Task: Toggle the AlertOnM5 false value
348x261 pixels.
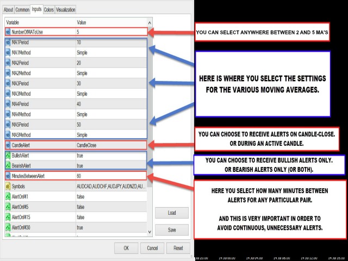Action: click(x=109, y=207)
